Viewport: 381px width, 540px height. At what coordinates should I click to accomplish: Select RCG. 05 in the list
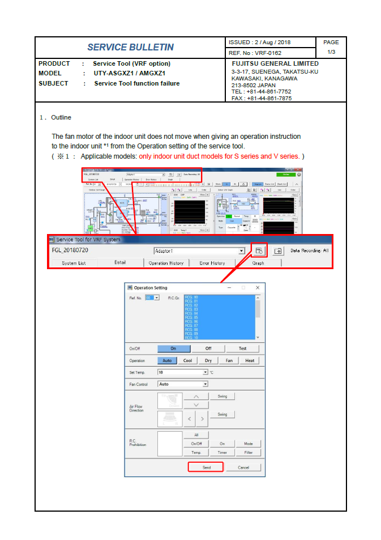pos(220,317)
